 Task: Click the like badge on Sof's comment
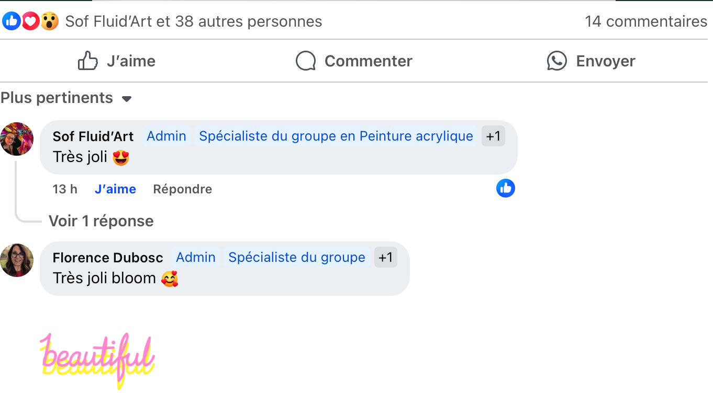[505, 188]
